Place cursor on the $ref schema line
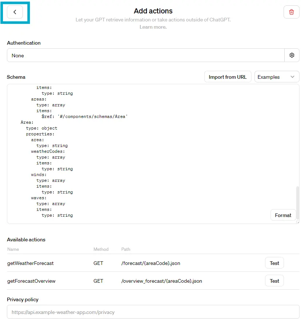This screenshot has width=301, height=319. [x=84, y=116]
